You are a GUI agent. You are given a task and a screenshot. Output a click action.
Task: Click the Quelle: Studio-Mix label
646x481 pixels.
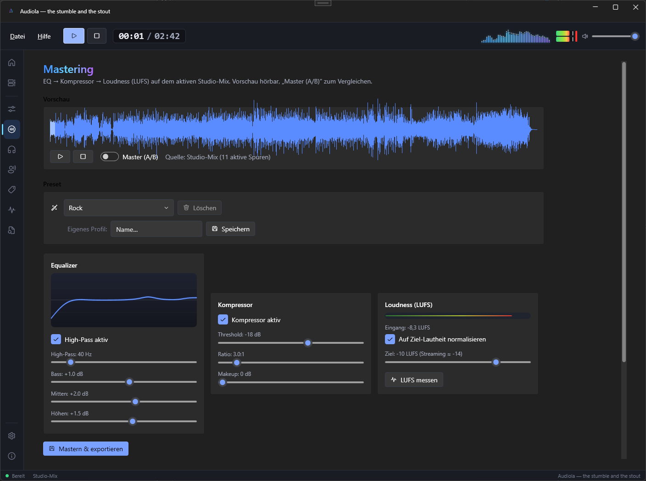pyautogui.click(x=218, y=157)
